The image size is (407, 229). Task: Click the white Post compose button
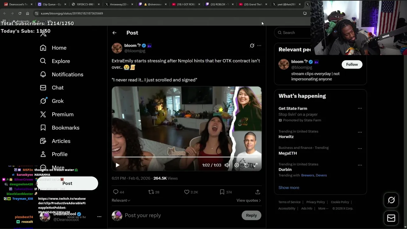click(67, 184)
